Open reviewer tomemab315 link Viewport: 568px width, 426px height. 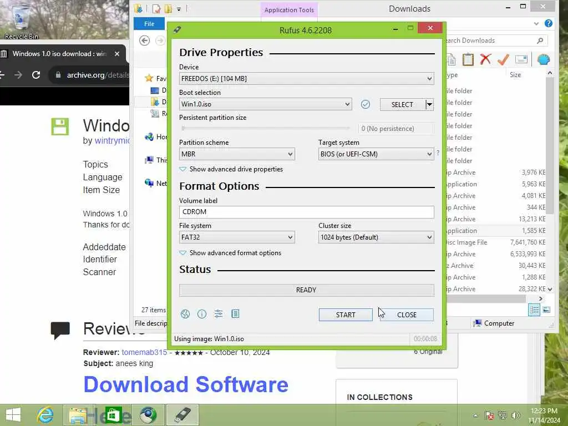(x=144, y=352)
